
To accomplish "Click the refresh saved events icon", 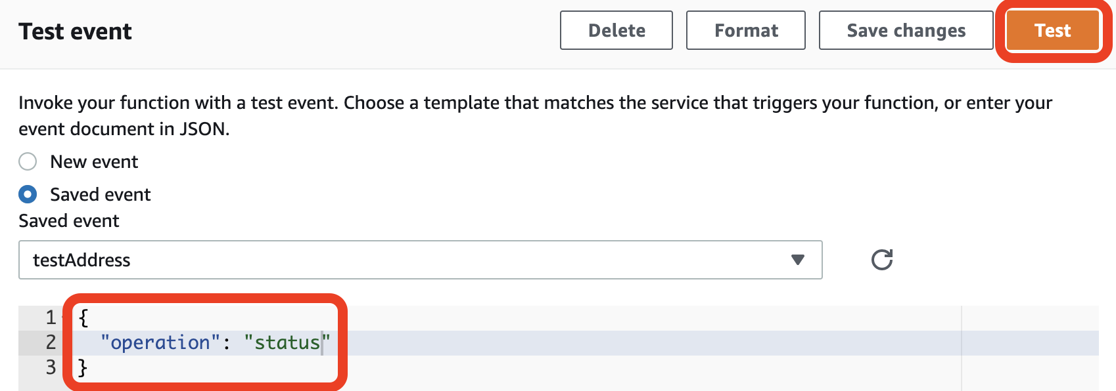I will click(x=882, y=260).
